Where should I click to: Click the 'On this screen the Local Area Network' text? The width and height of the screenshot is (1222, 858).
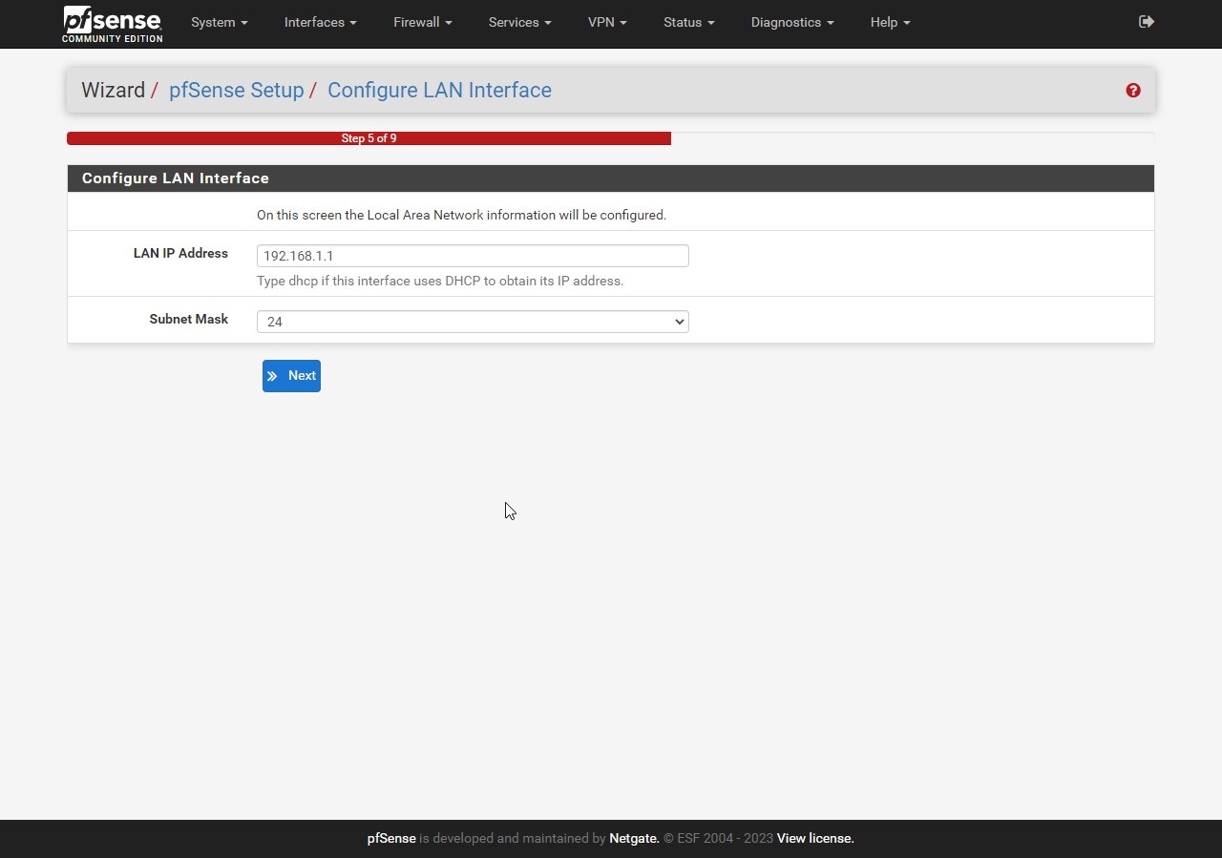(x=461, y=215)
